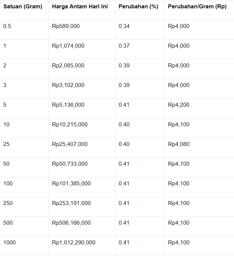Select the Rp506,166,000 price cell
This screenshot has height=256, width=234.
[x=71, y=223]
